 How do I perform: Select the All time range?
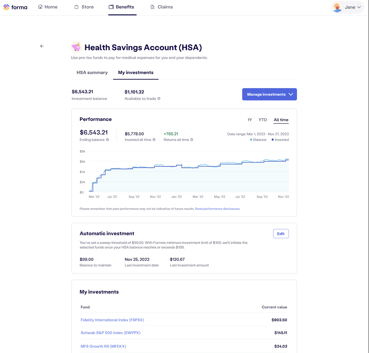(x=281, y=120)
